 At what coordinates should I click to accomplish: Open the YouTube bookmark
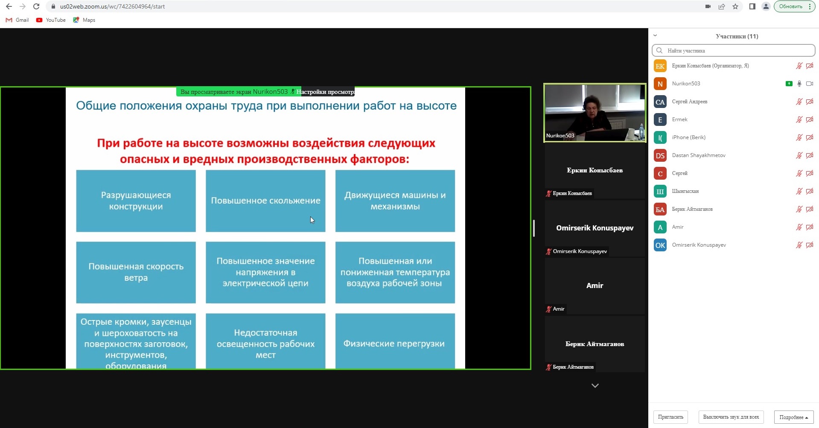(51, 20)
